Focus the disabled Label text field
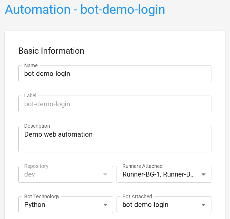Screen dimensions: 230x219 click(x=115, y=104)
